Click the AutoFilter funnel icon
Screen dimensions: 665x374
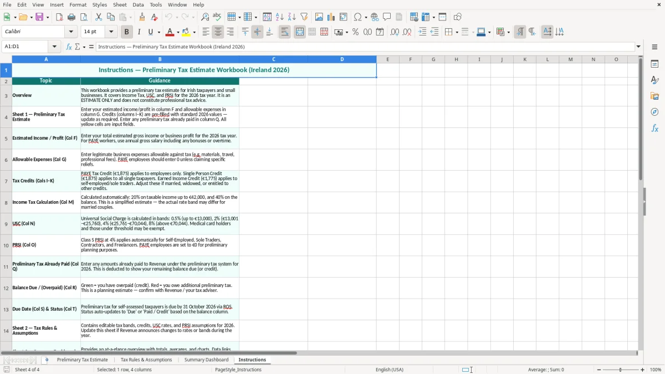click(x=304, y=17)
